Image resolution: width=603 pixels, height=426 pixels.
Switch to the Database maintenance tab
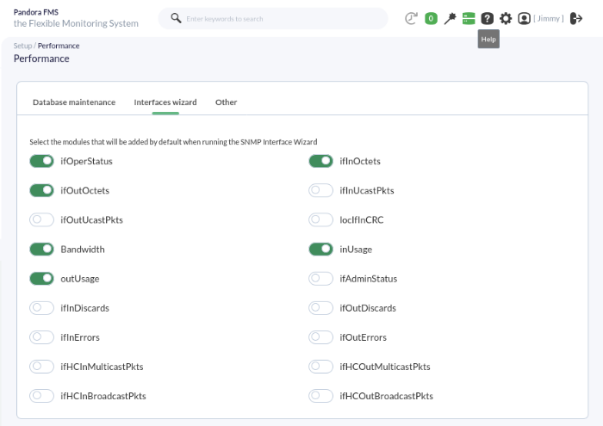tap(74, 102)
